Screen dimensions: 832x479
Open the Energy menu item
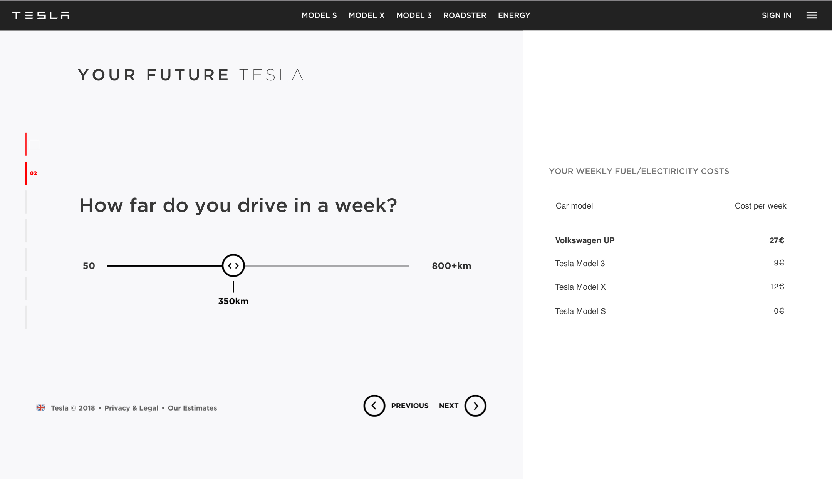tap(514, 15)
